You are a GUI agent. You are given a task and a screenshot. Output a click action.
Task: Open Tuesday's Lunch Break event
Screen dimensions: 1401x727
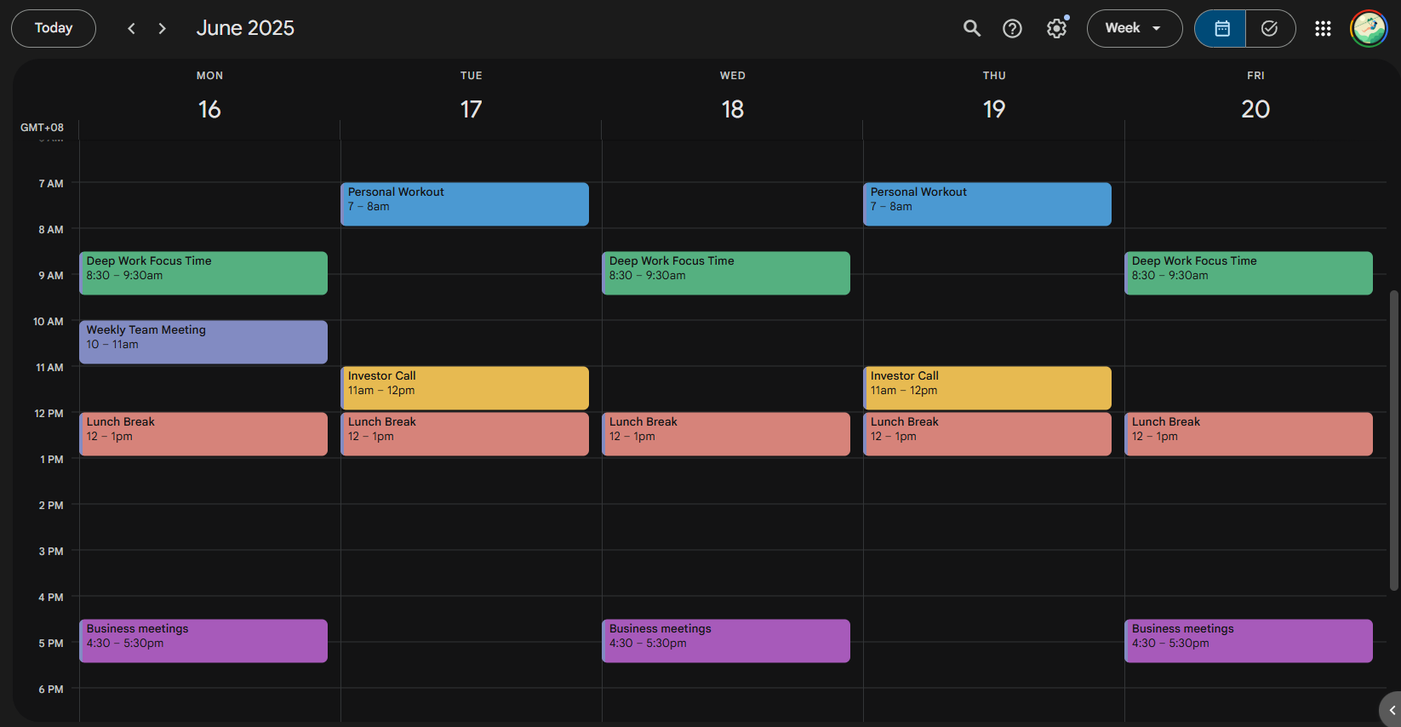click(465, 434)
